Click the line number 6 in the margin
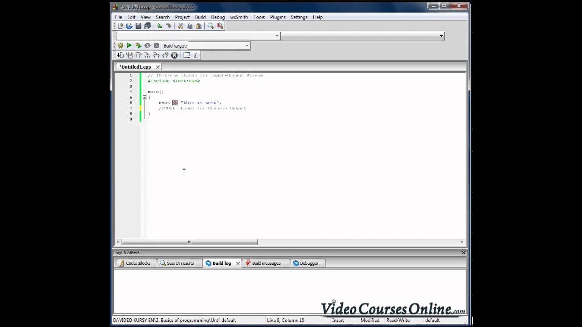 (131, 103)
